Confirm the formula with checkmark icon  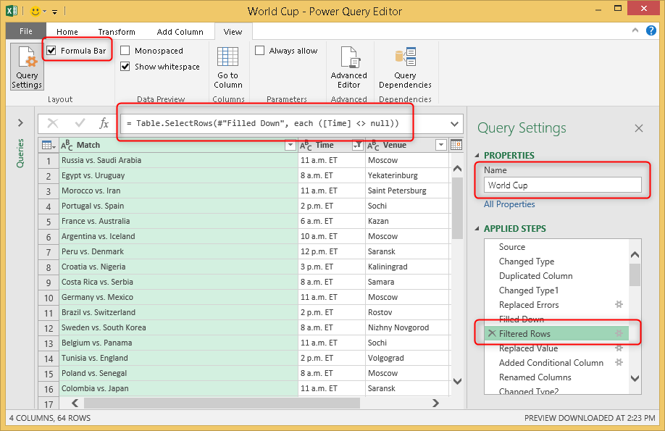tap(80, 123)
